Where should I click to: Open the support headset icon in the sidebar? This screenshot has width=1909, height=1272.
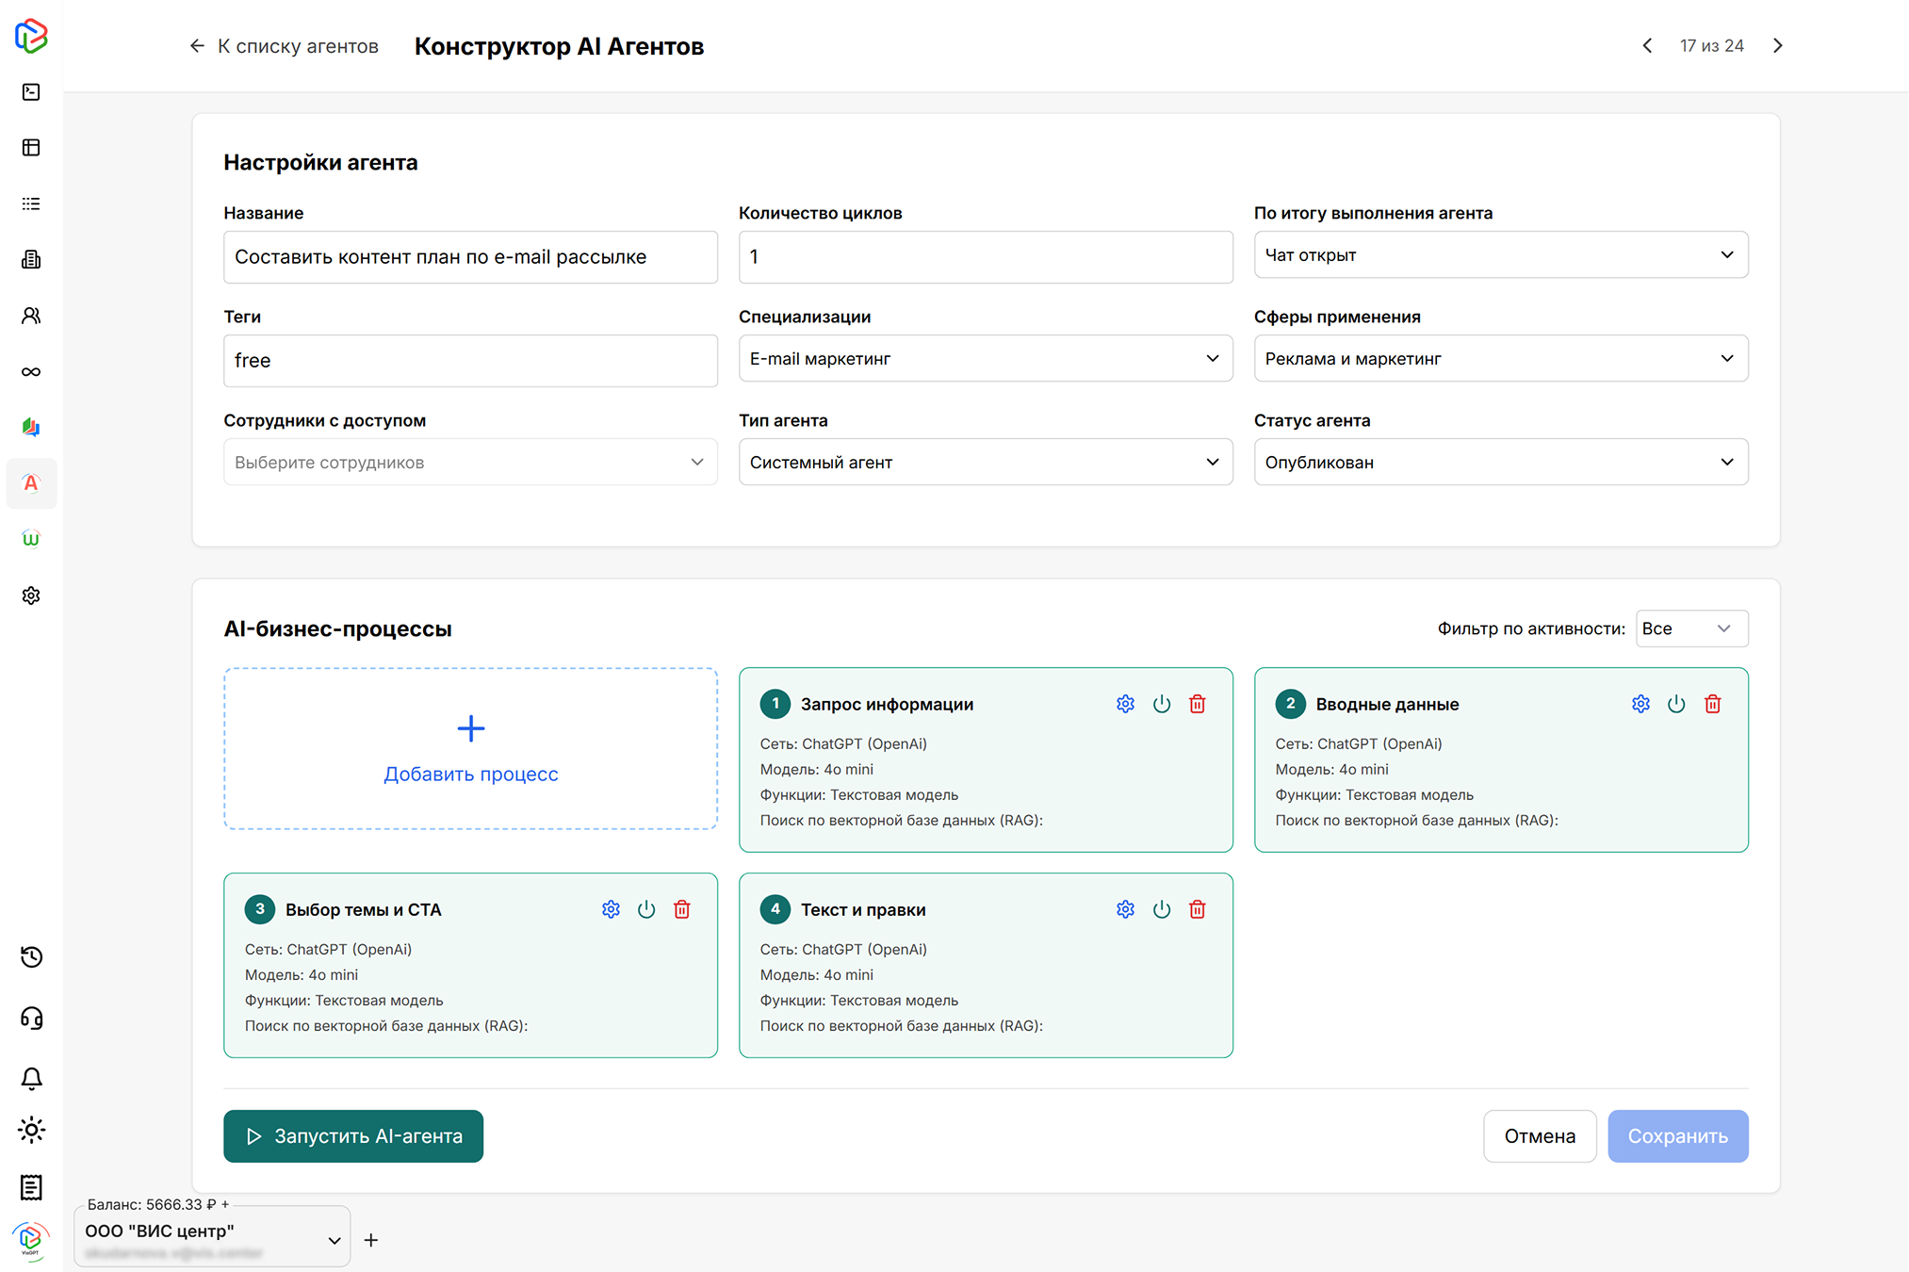[31, 1018]
